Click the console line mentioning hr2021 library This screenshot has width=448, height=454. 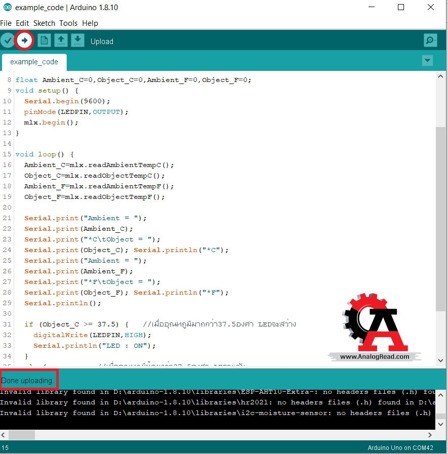217,402
